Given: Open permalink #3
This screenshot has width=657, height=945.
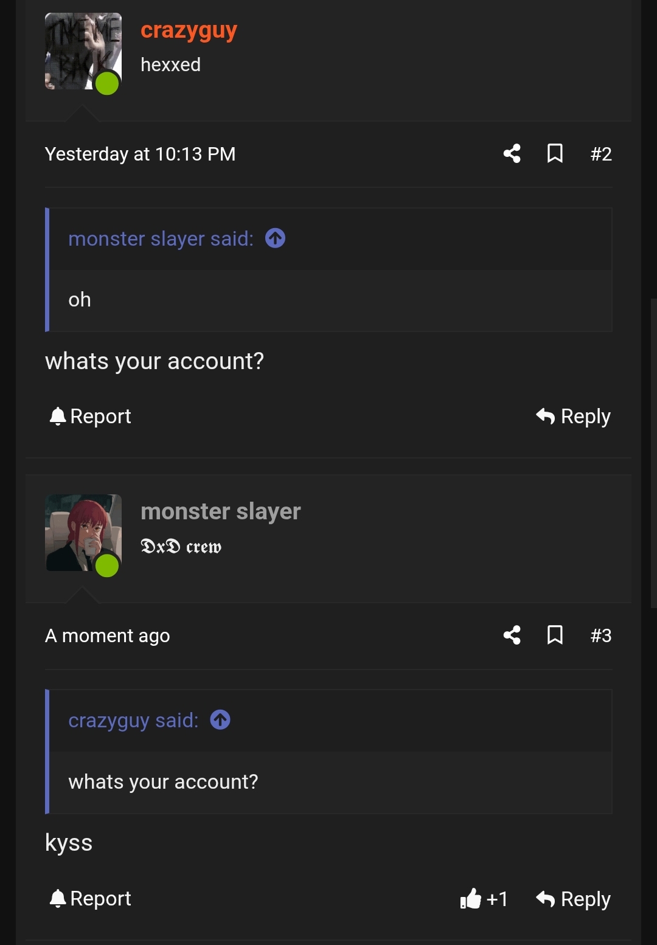Looking at the screenshot, I should [601, 635].
